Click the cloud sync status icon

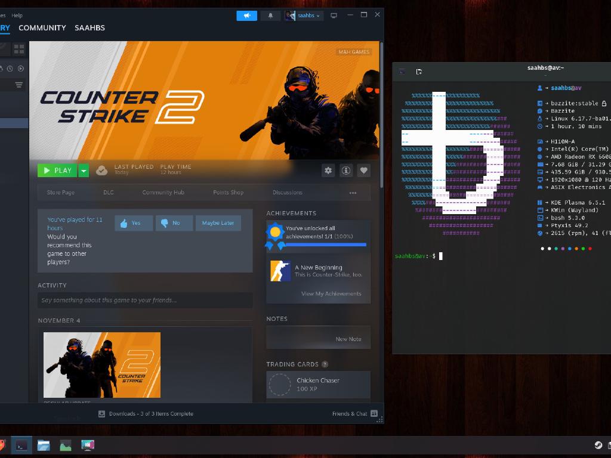[x=102, y=171]
